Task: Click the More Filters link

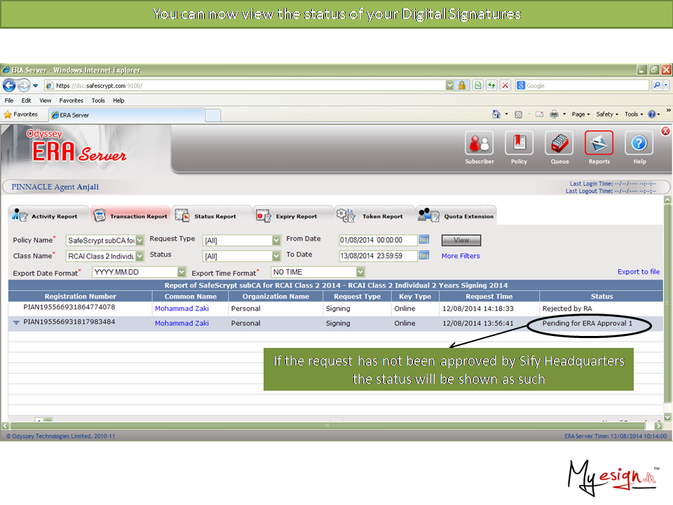Action: coord(461,256)
